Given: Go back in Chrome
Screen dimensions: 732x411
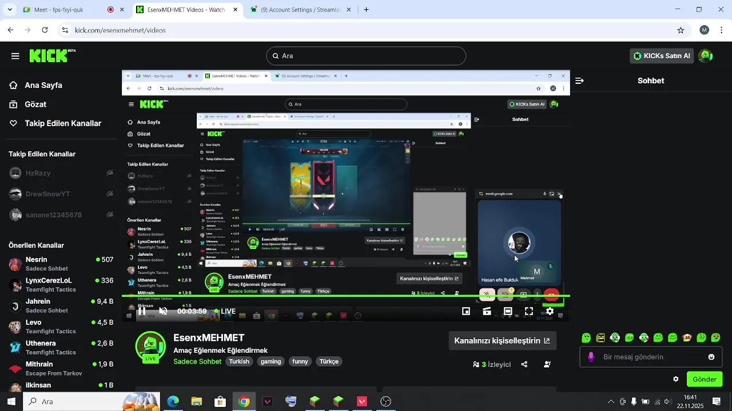Looking at the screenshot, I should pyautogui.click(x=10, y=30).
